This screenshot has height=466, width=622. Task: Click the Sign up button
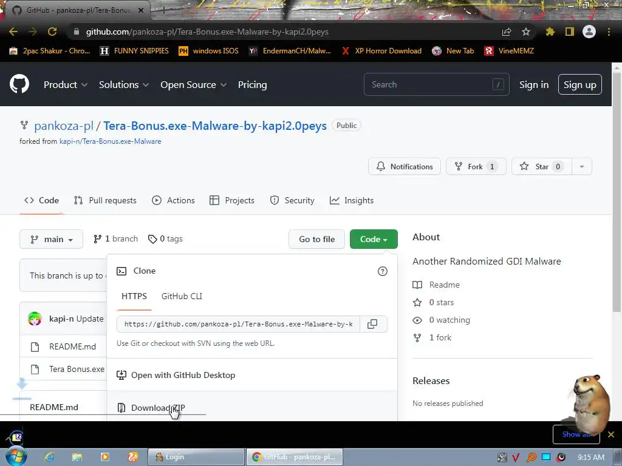pos(580,84)
